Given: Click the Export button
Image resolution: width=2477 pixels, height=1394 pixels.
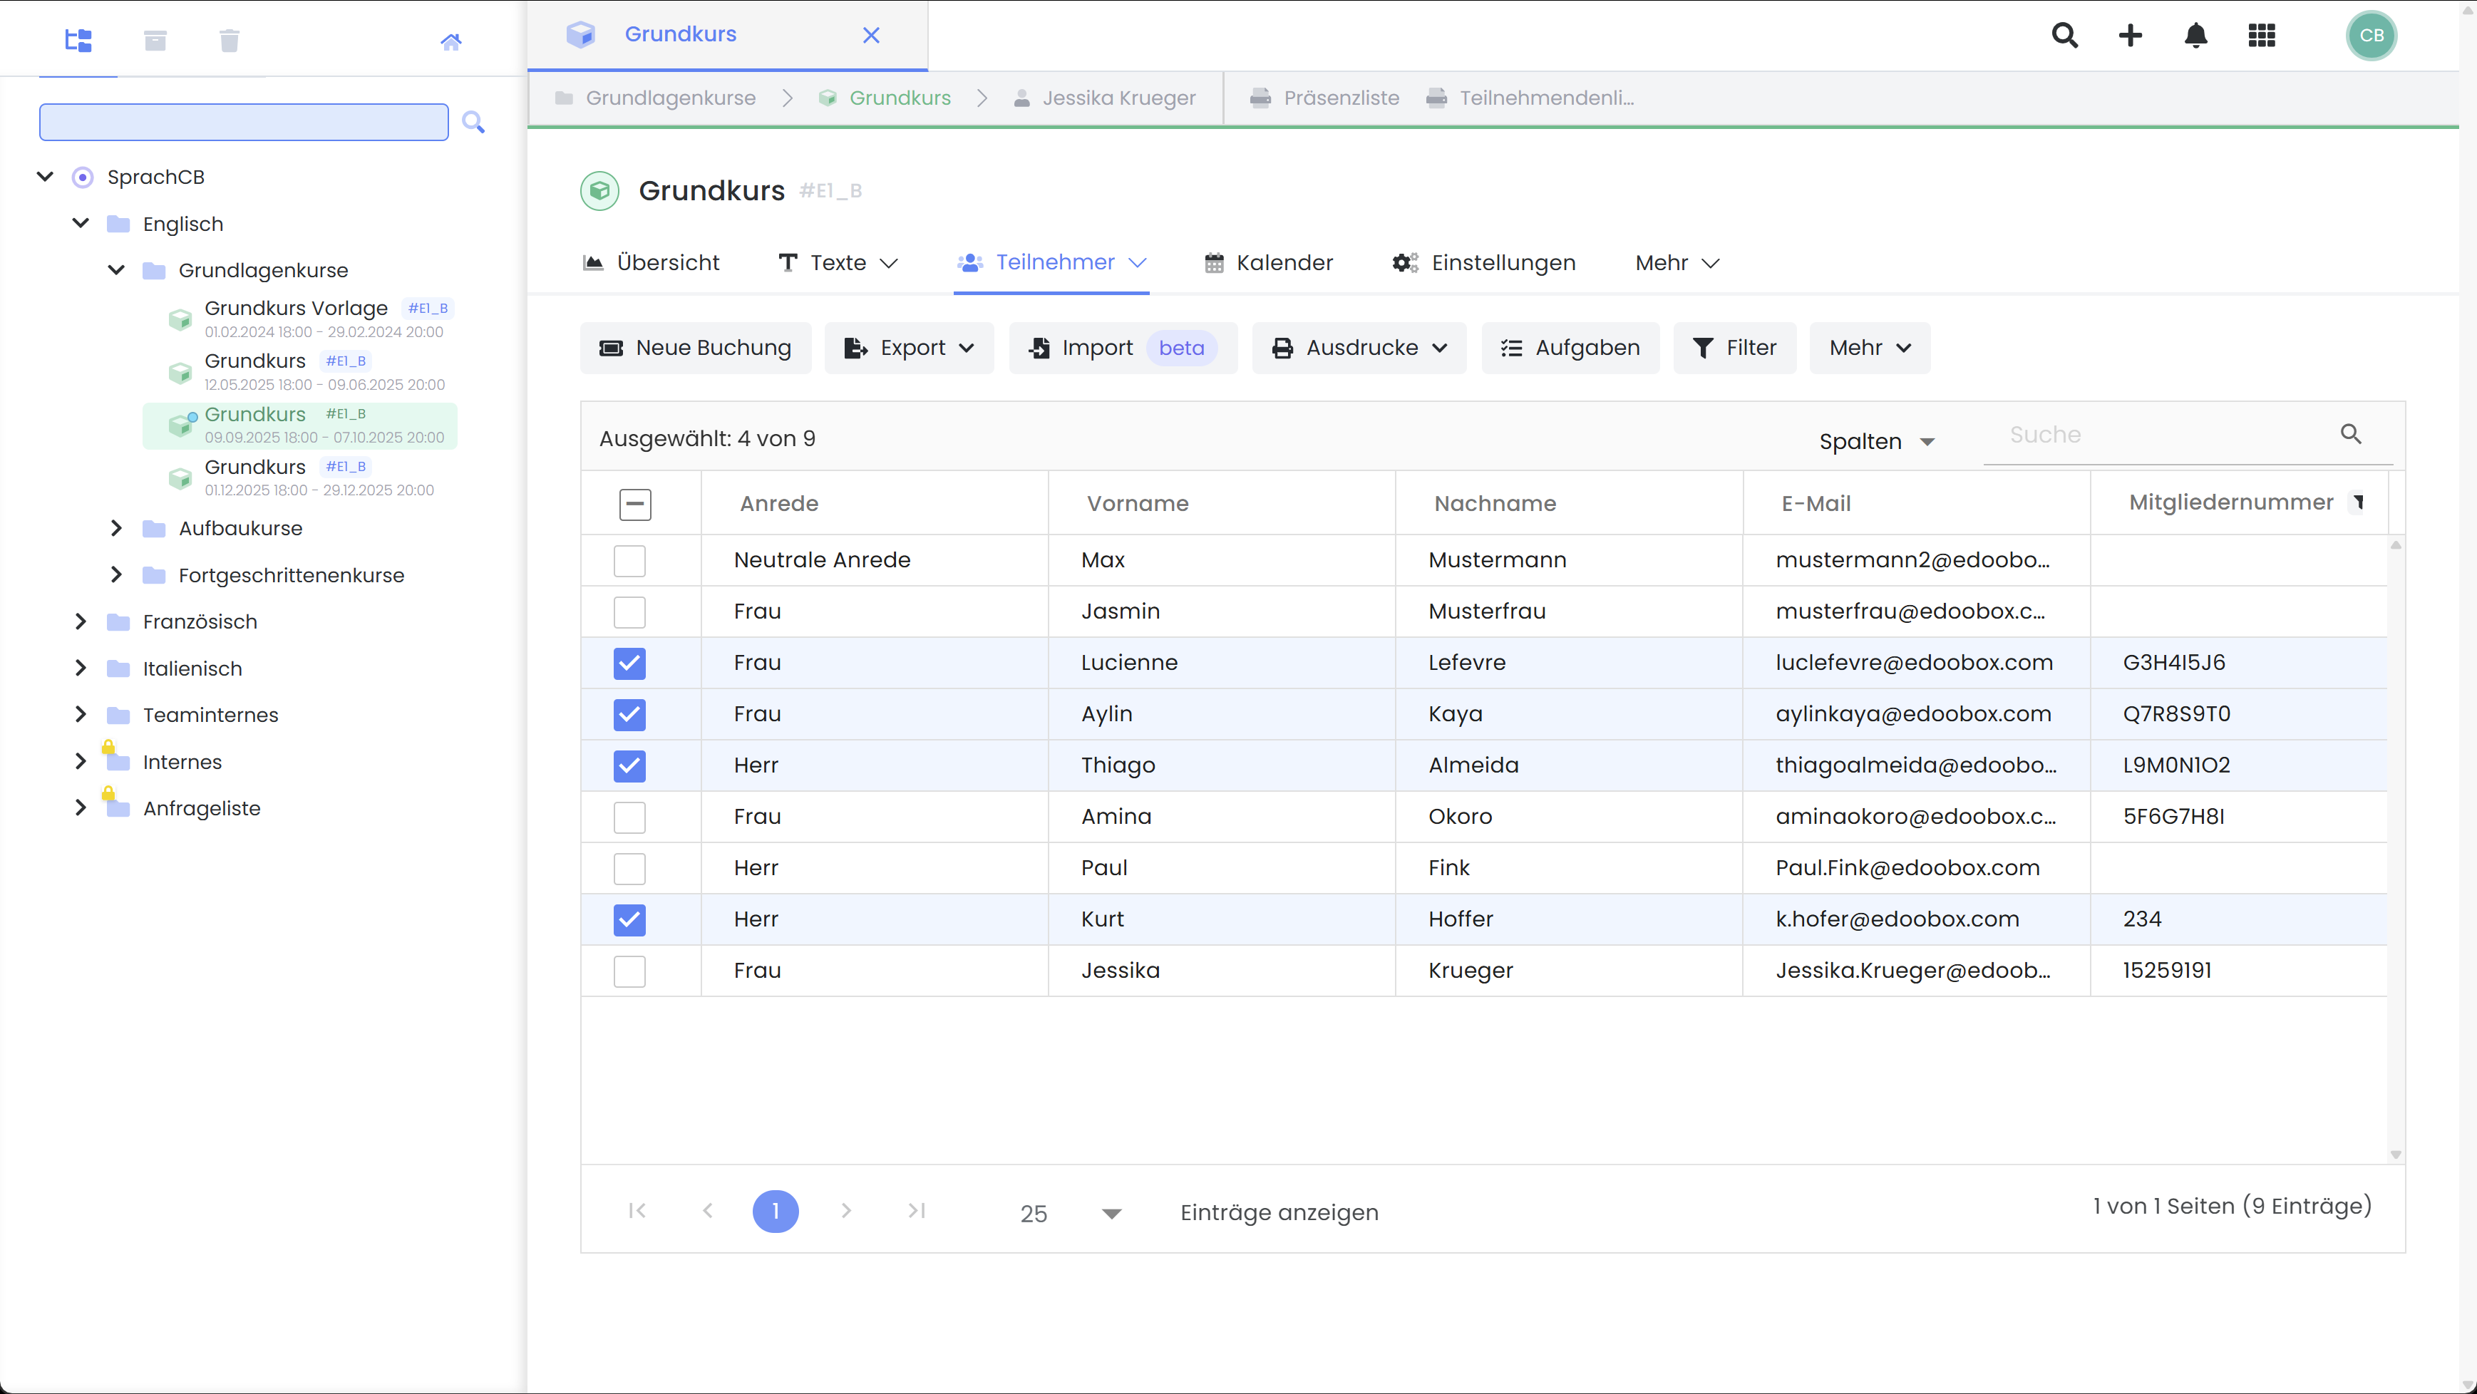Looking at the screenshot, I should [x=909, y=347].
